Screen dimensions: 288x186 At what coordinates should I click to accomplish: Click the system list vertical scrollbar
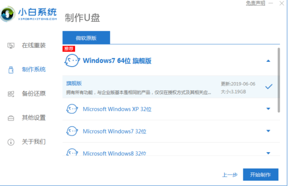coord(278,80)
